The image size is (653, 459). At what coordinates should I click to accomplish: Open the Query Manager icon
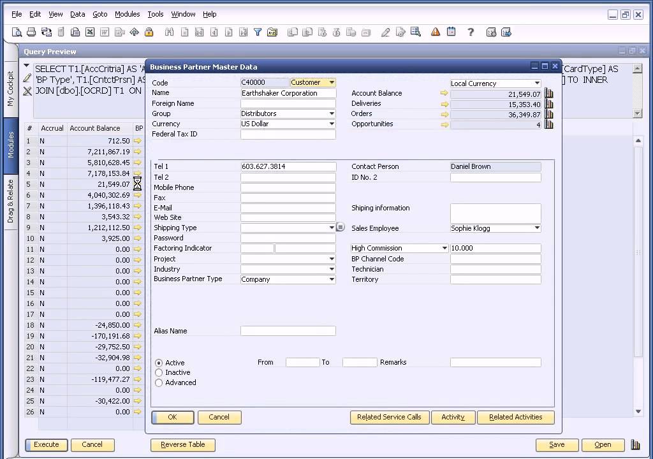coord(415,32)
